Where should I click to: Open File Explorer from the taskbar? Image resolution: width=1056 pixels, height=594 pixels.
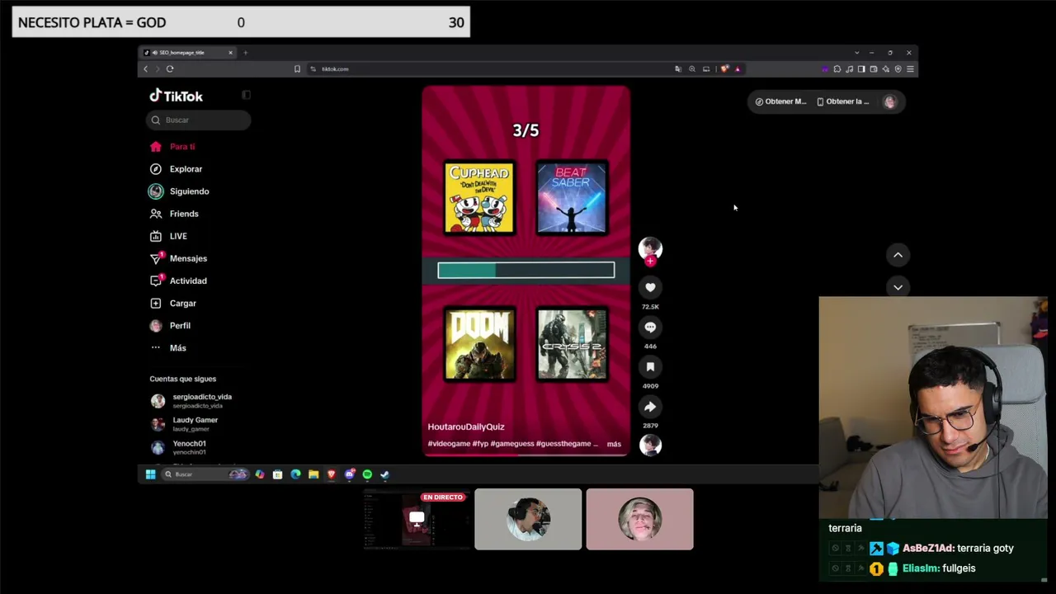coord(313,474)
